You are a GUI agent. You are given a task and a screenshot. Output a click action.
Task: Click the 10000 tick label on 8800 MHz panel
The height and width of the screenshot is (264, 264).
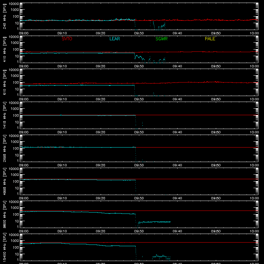[14, 202]
